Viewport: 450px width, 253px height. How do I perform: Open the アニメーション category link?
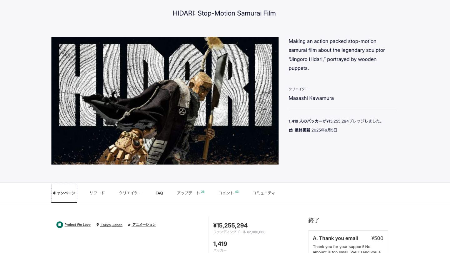[x=144, y=225]
